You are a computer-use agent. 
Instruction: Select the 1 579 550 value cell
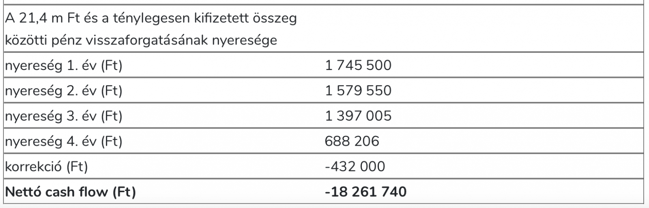click(358, 91)
